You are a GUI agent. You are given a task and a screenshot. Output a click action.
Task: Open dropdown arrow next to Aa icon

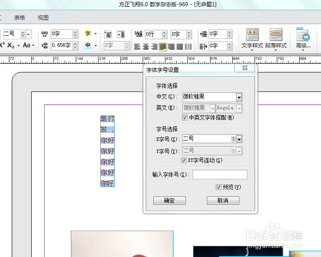tap(33, 46)
